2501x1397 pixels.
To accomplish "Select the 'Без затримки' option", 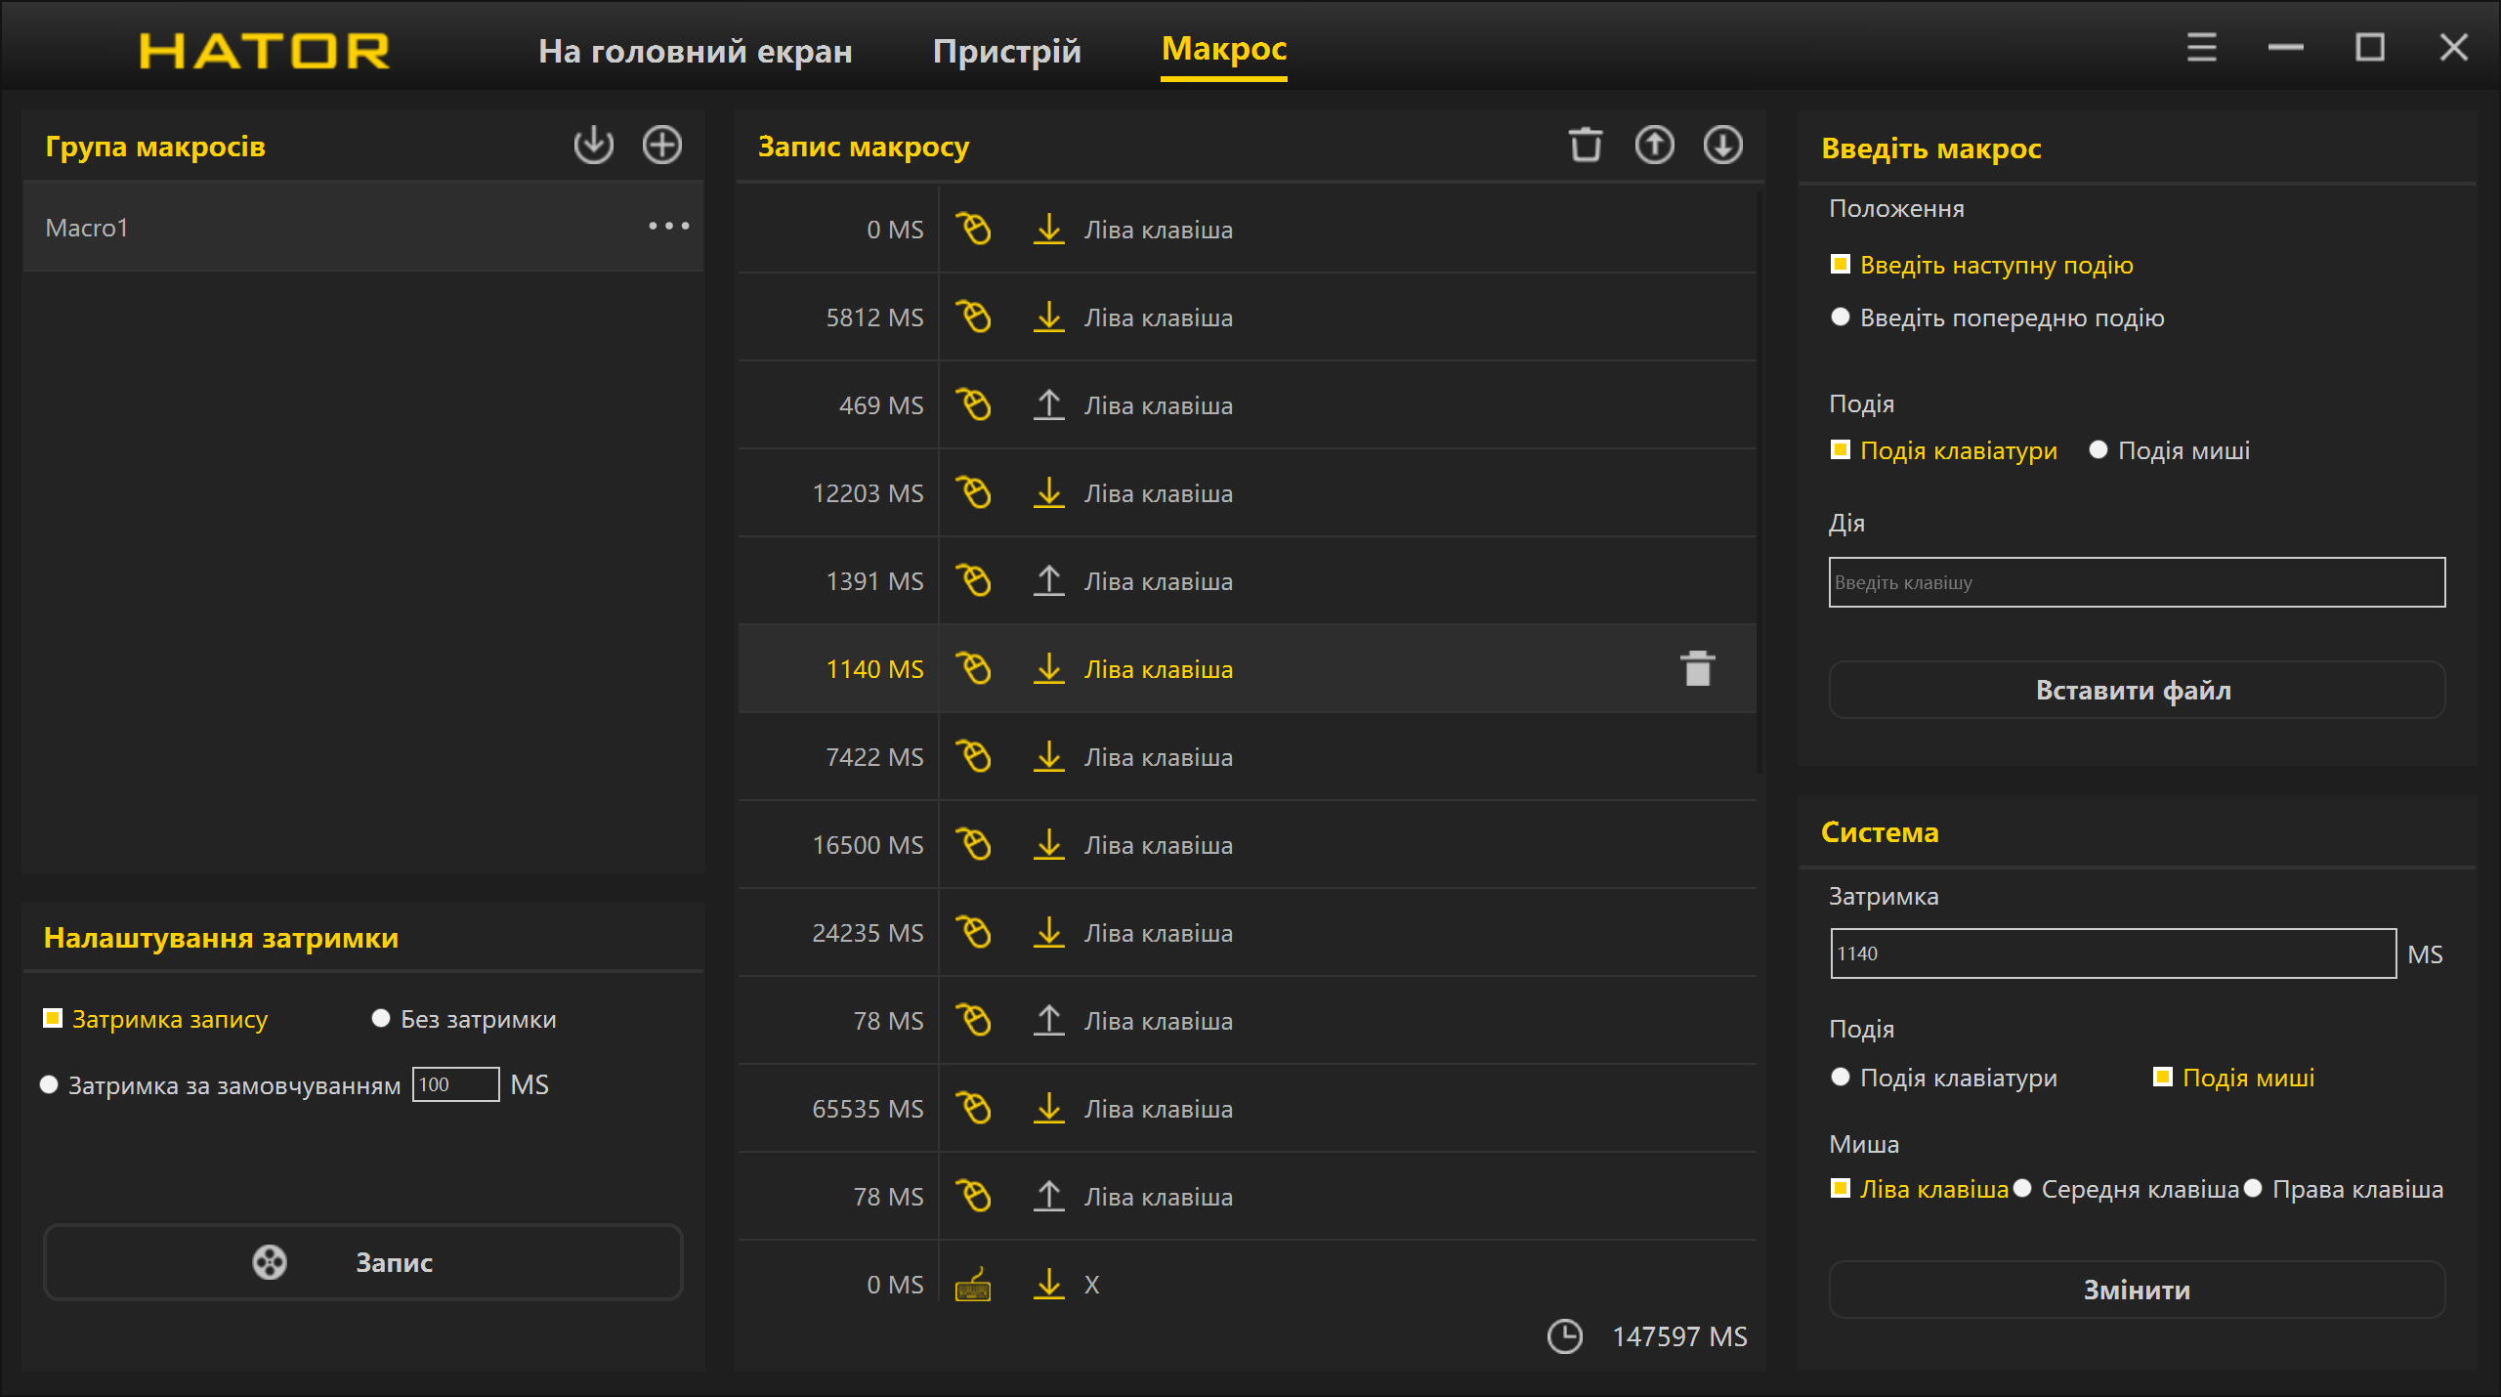I will pos(381,1019).
